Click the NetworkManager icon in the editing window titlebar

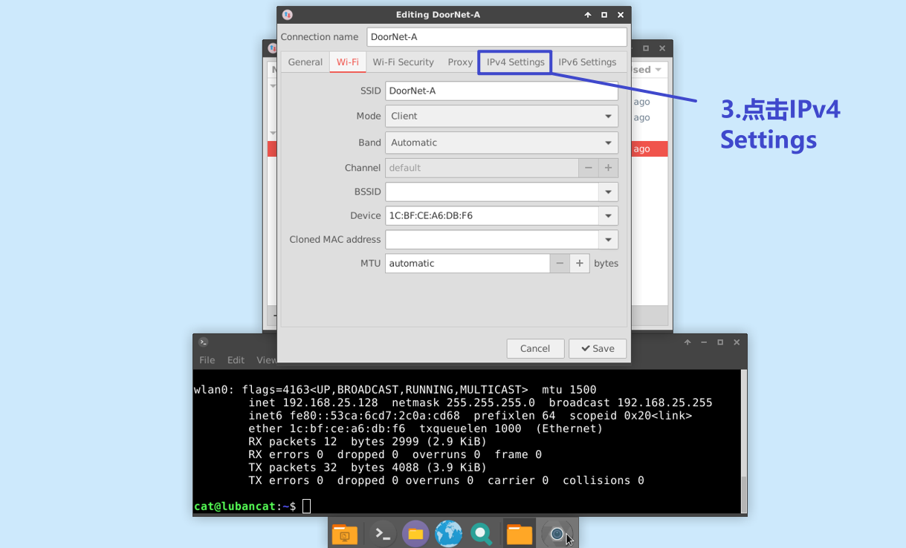[288, 14]
